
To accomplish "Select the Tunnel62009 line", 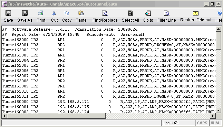I will pyautogui.click(x=109, y=86).
